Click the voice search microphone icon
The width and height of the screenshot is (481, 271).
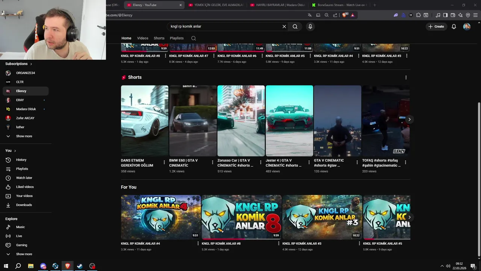tap(310, 26)
